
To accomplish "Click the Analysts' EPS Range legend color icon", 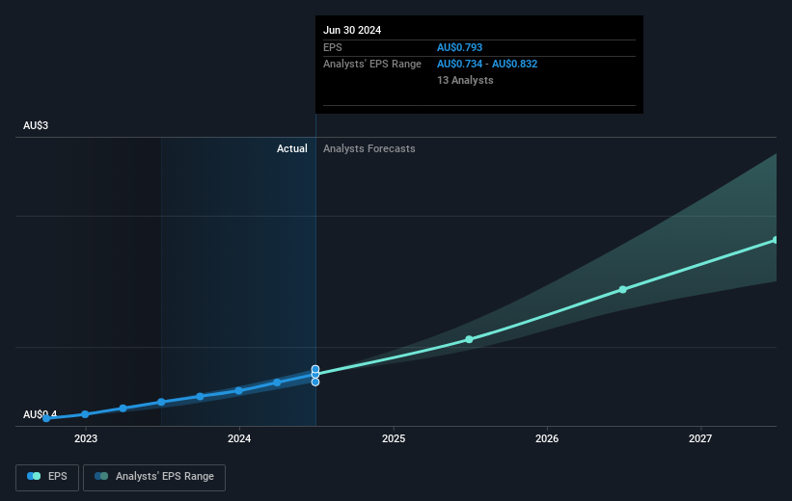I will (101, 476).
